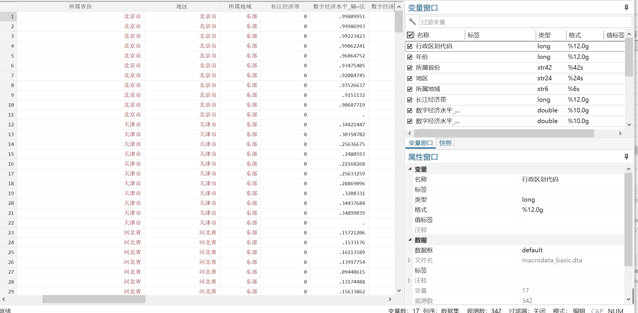Image resolution: width=638 pixels, height=313 pixels.
Task: Click the 所属省份 column header
Action: (x=80, y=6)
